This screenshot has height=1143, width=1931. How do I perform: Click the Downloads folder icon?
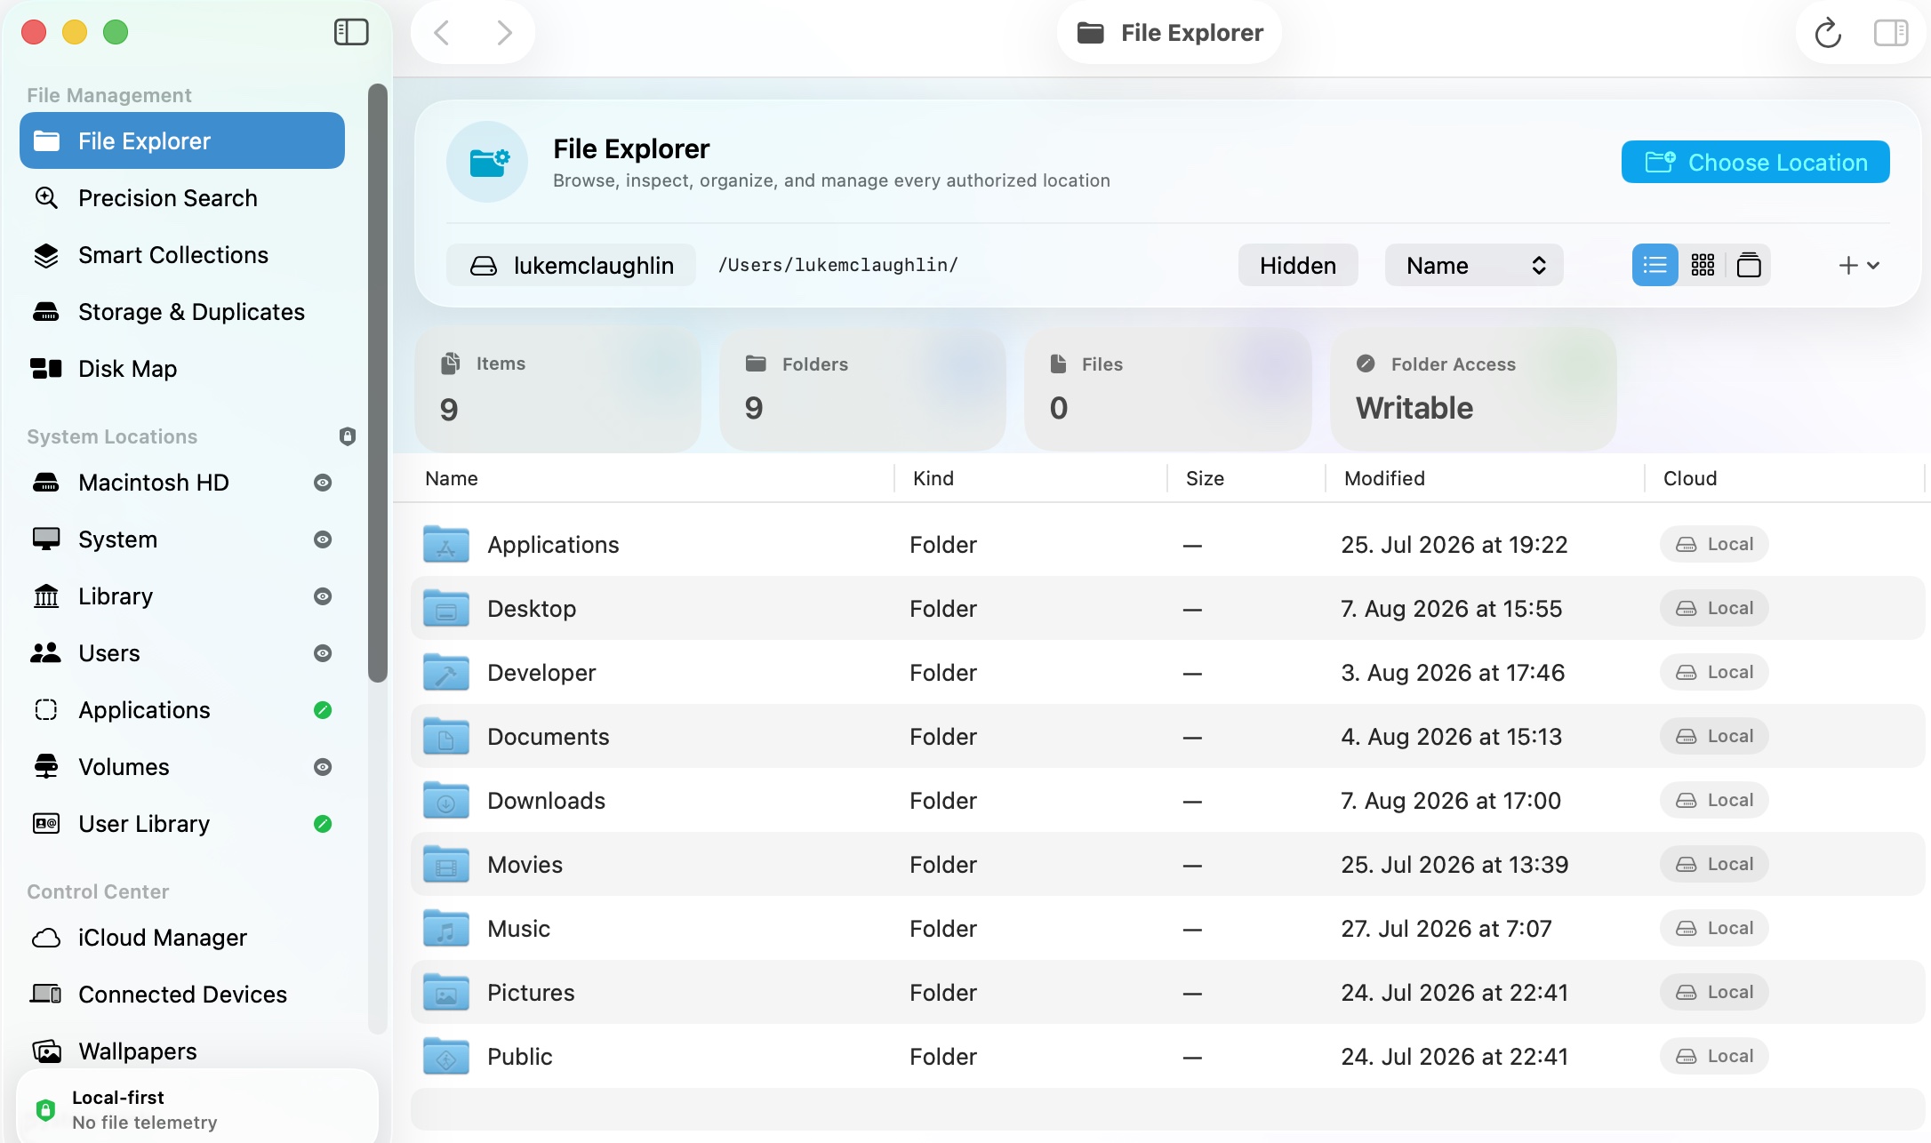(x=446, y=800)
